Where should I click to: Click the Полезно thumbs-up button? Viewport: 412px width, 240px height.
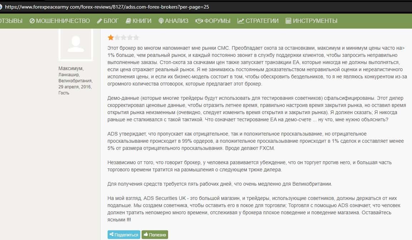[155, 235]
